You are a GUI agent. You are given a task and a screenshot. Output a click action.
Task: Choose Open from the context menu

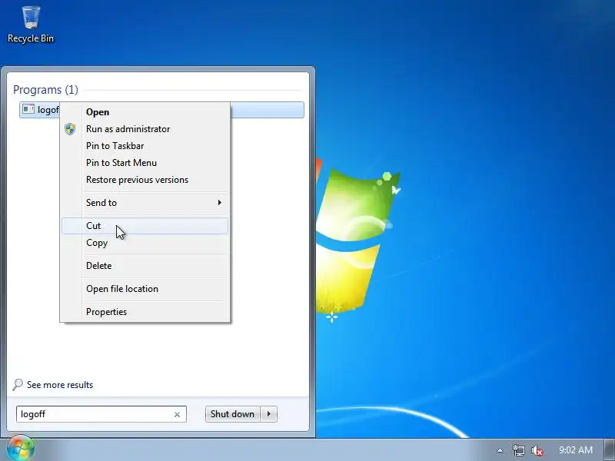pyautogui.click(x=145, y=112)
